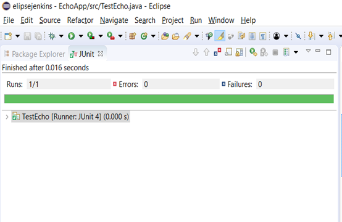Screen dimensions: 342x222
Task: Click the New Java Package icon
Action: 132,36
